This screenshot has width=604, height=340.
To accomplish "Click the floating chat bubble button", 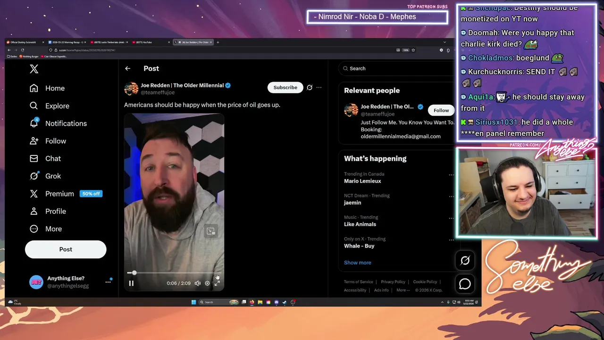I will [465, 284].
